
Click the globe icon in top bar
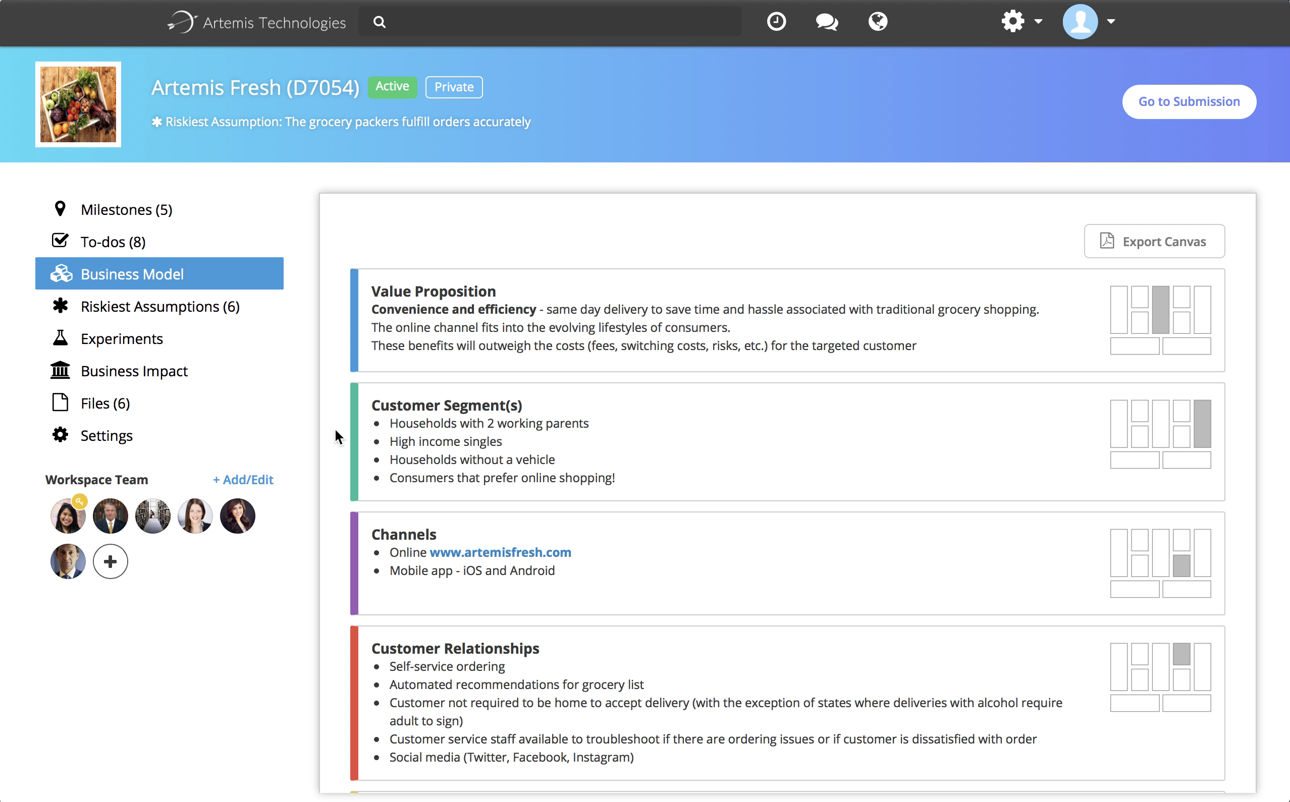pos(878,22)
